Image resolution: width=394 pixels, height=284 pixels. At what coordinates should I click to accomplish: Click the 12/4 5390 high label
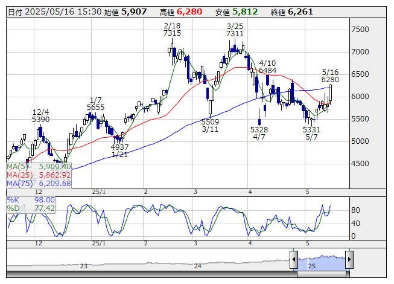(40, 115)
